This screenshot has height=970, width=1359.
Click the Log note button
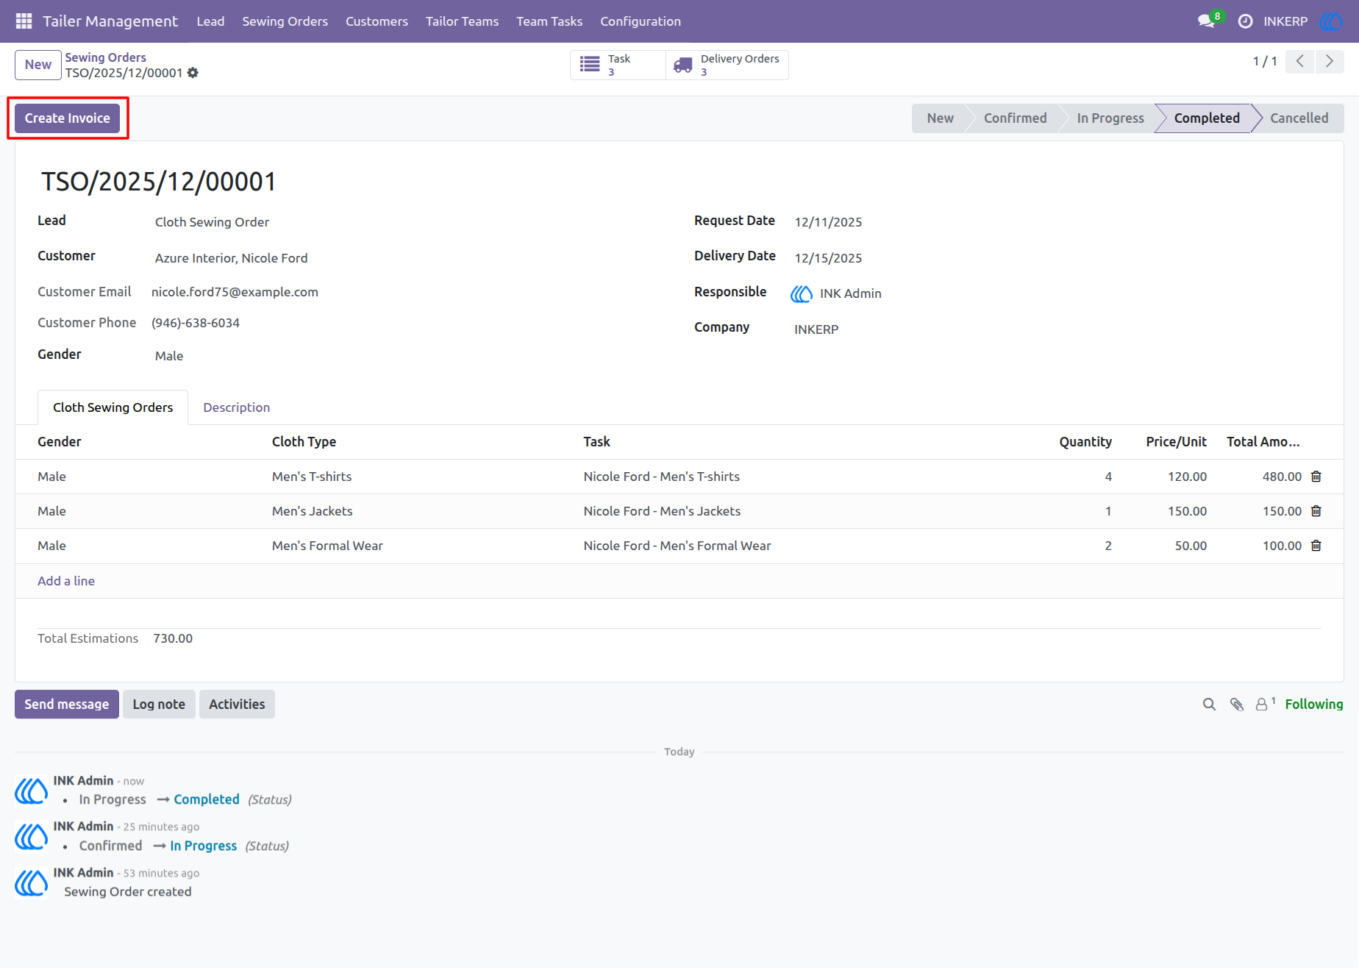point(159,705)
